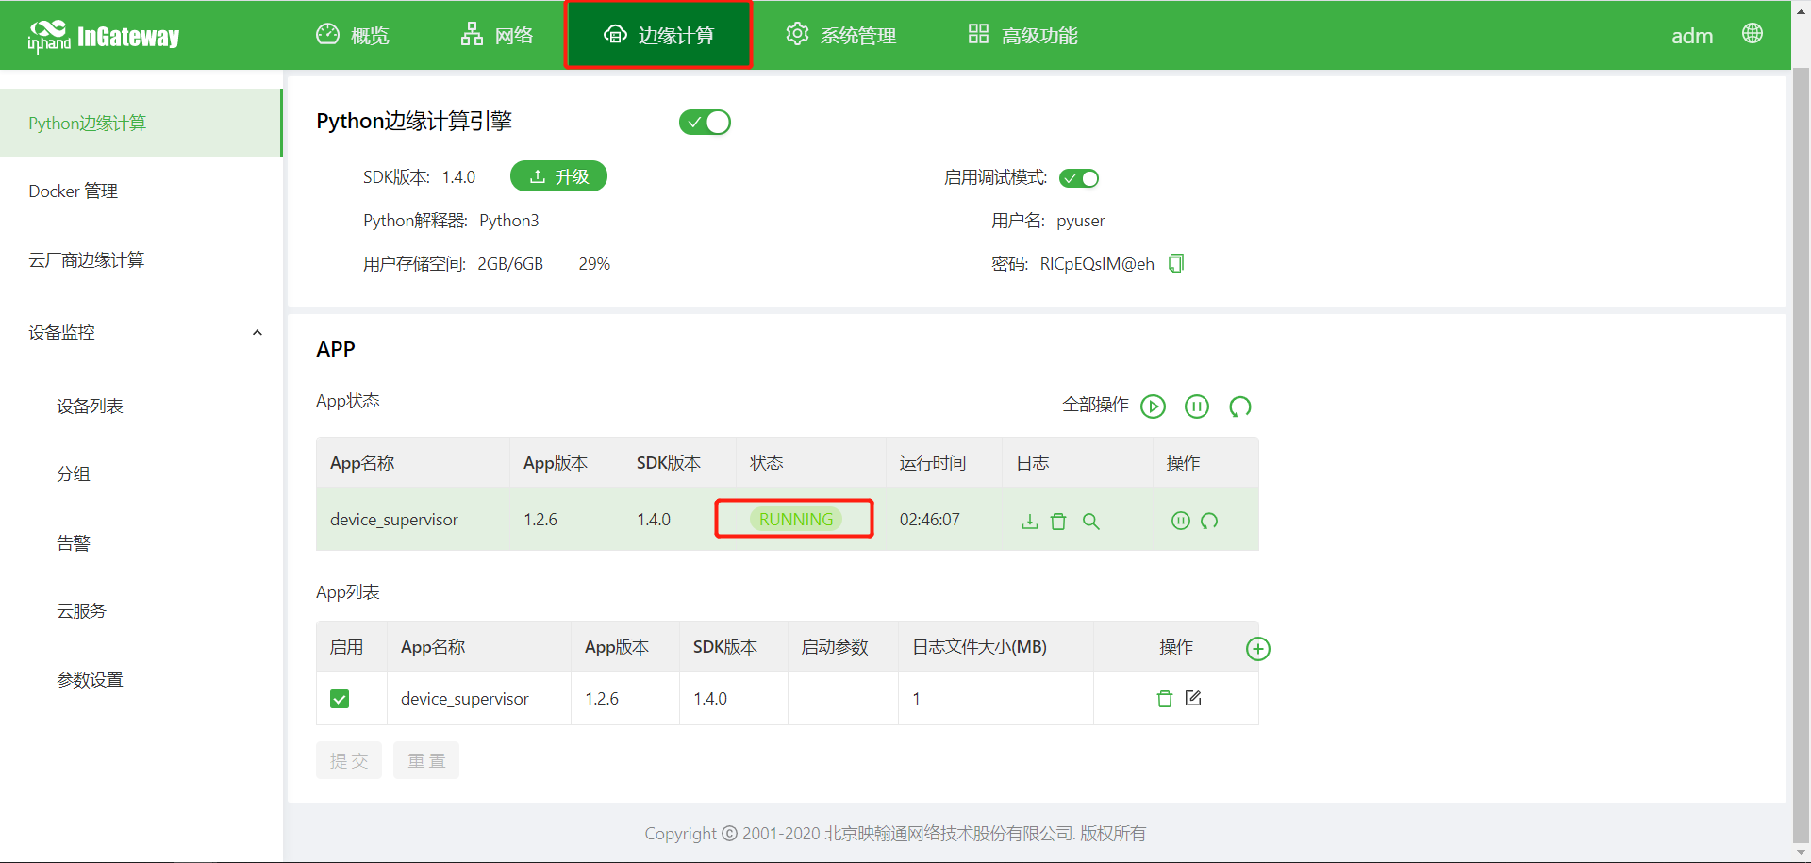Toggle the Python edge computing engine switch
This screenshot has height=863, width=1811.
click(x=705, y=123)
